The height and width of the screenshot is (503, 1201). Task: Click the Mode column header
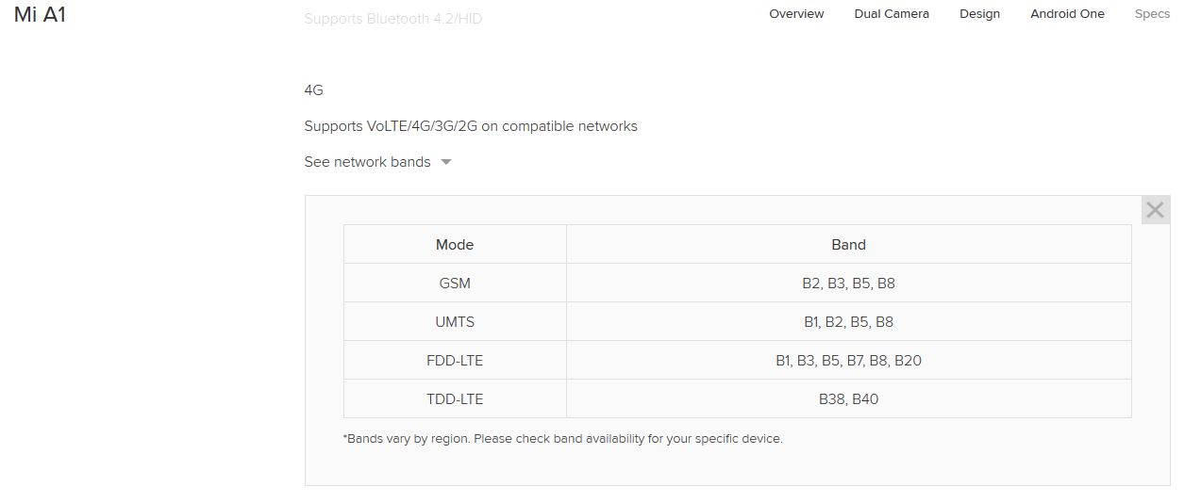[x=455, y=245]
